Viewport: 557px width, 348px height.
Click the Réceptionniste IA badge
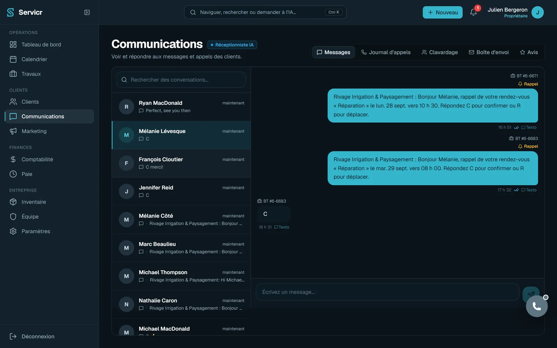point(232,45)
